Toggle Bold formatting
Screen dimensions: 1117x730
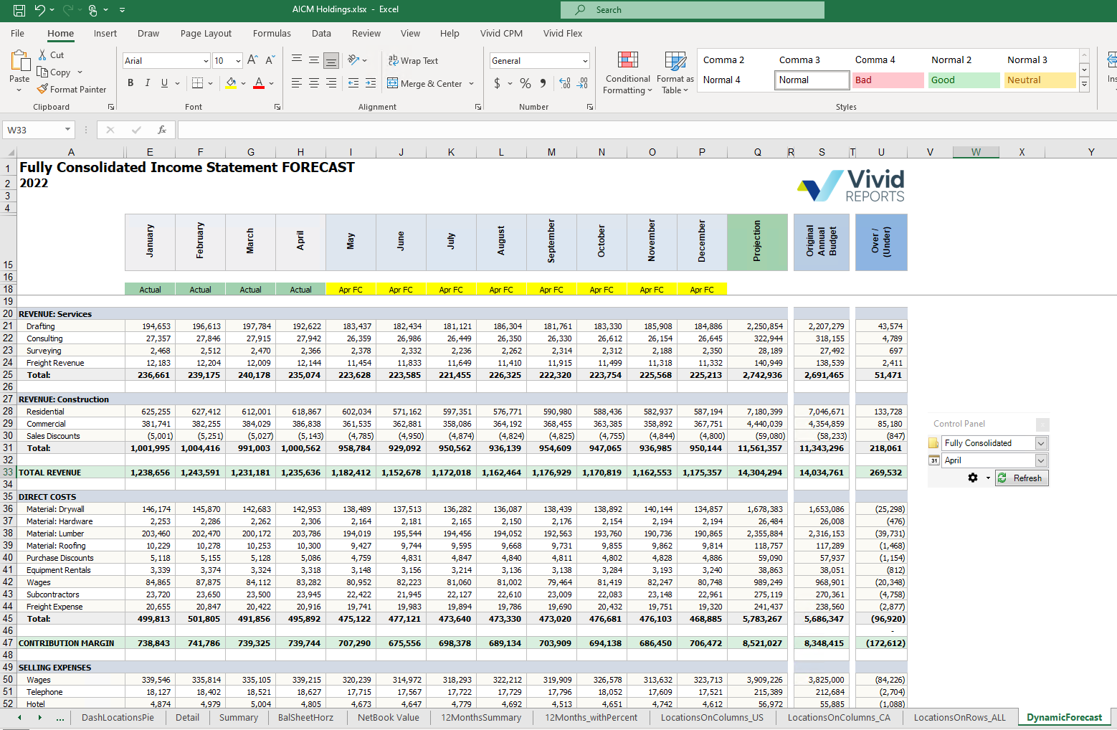(x=130, y=83)
